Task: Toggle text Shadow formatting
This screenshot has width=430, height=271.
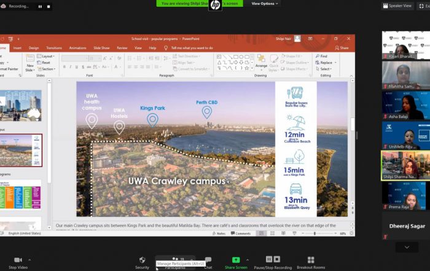Action: pos(83,67)
